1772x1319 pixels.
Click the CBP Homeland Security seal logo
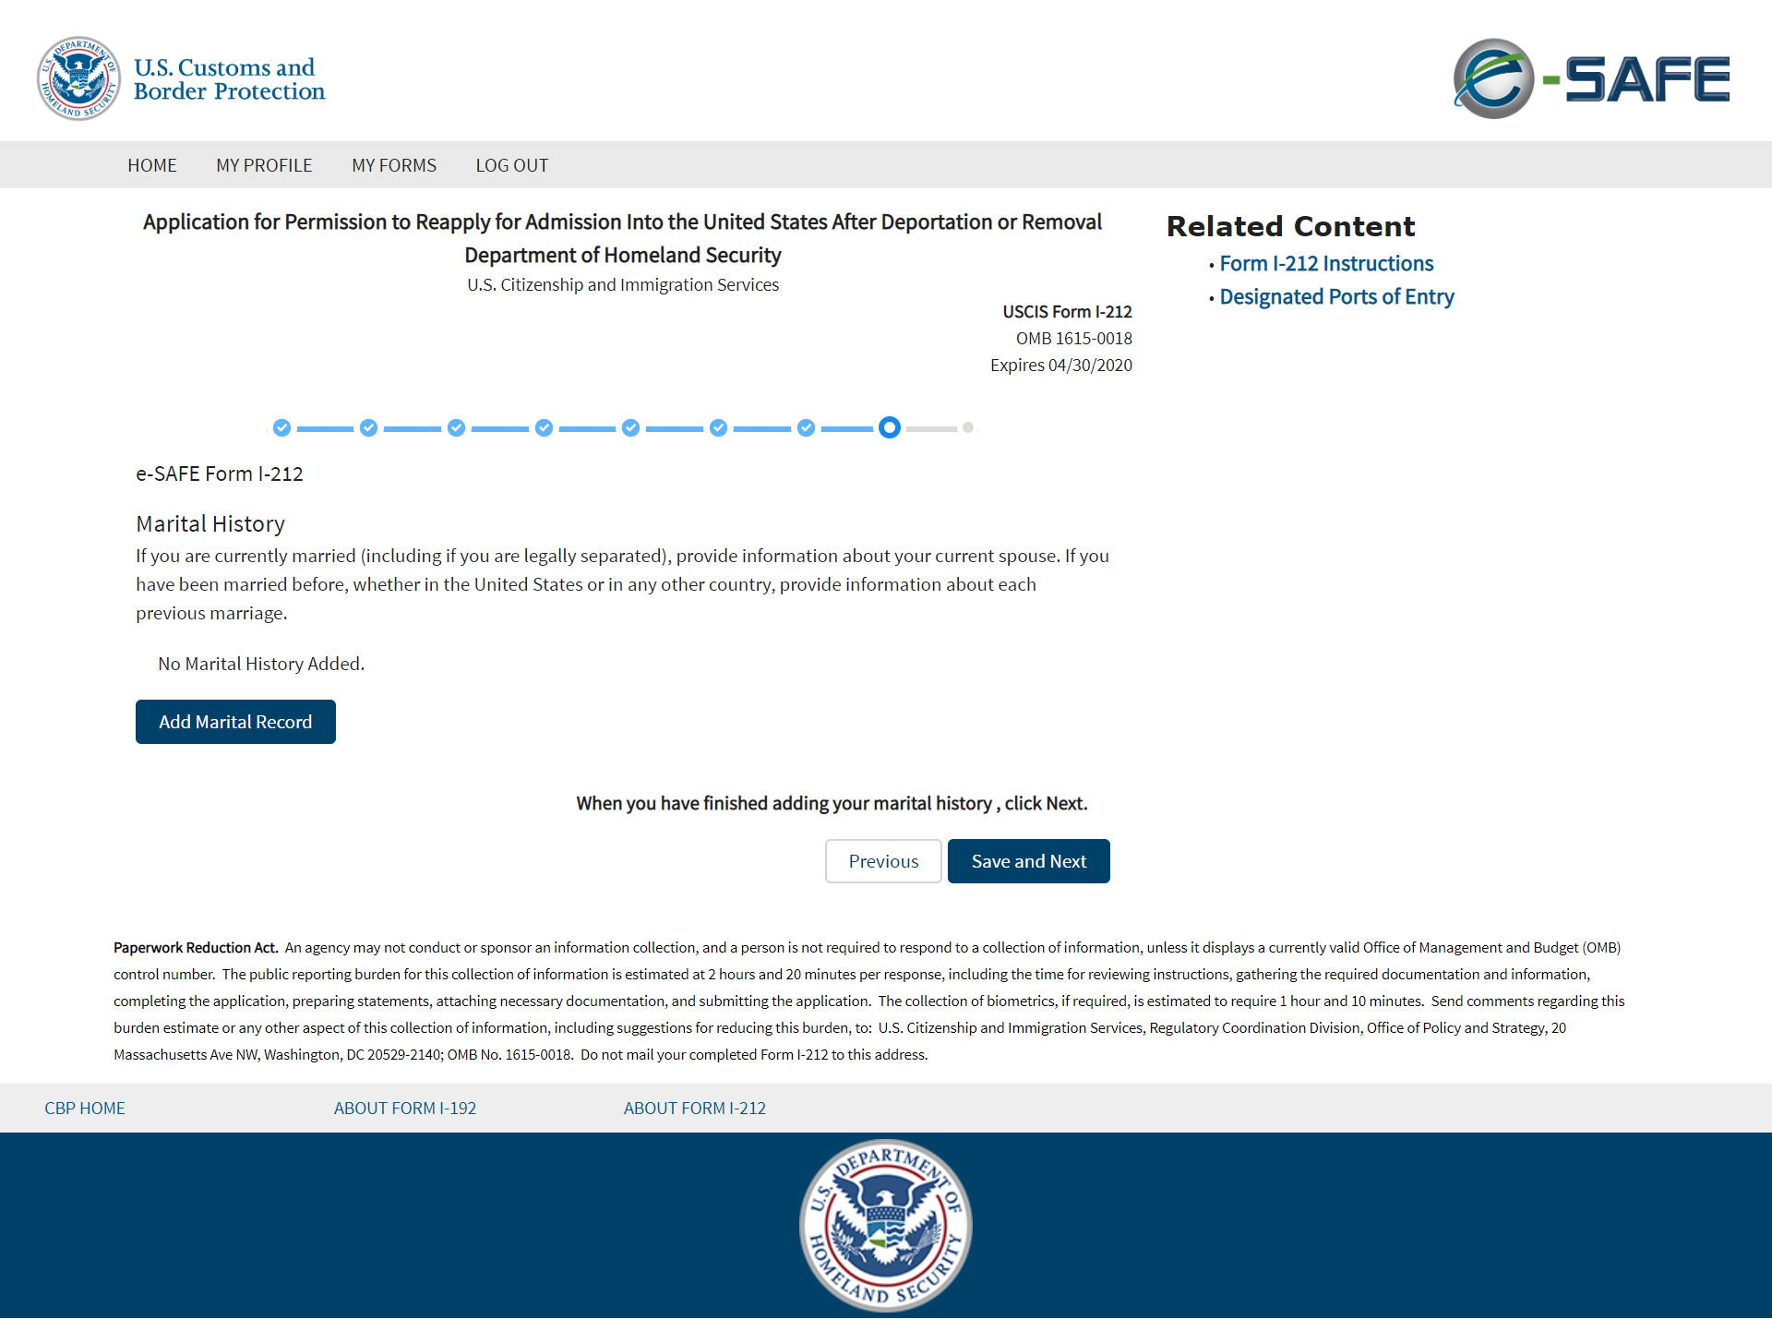[x=78, y=78]
